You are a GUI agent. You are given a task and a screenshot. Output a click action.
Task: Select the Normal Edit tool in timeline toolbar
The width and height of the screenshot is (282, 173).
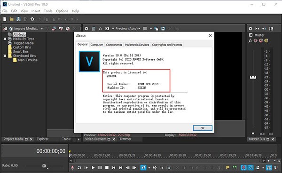(143, 168)
